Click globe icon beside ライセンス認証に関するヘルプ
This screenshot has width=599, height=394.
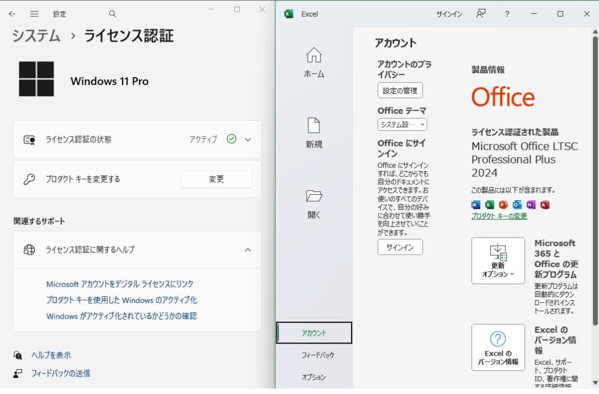pos(29,250)
